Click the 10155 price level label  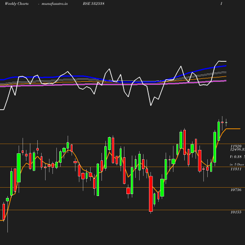[x=236, y=212]
